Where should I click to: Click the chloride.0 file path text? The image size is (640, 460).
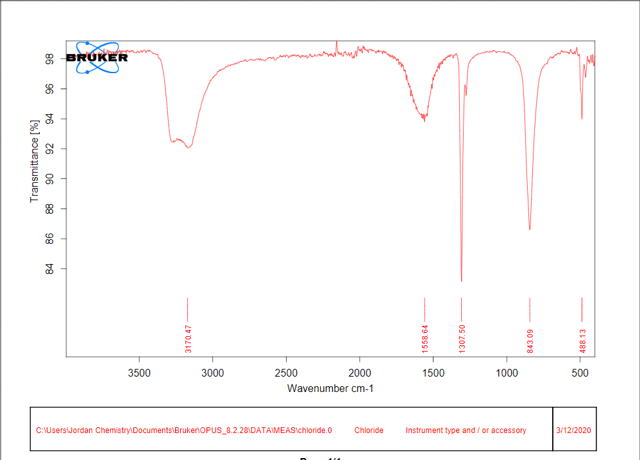(x=184, y=430)
